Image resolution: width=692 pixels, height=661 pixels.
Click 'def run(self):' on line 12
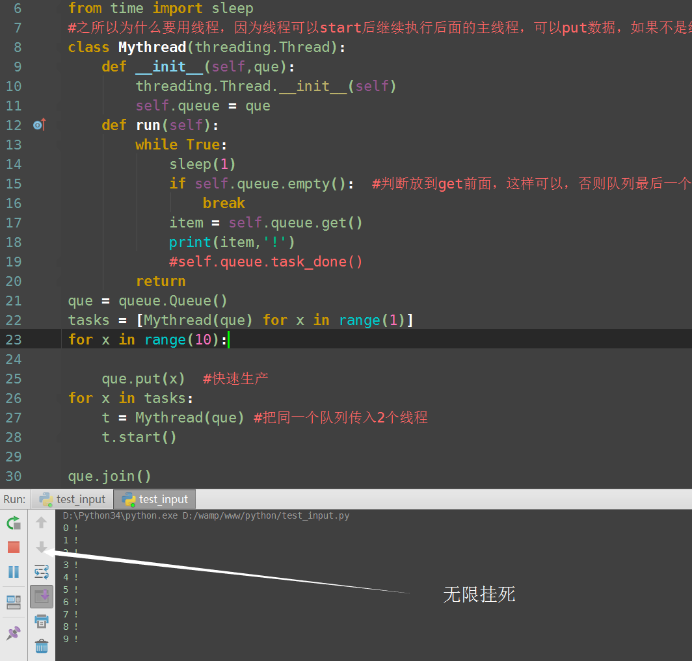160,125
